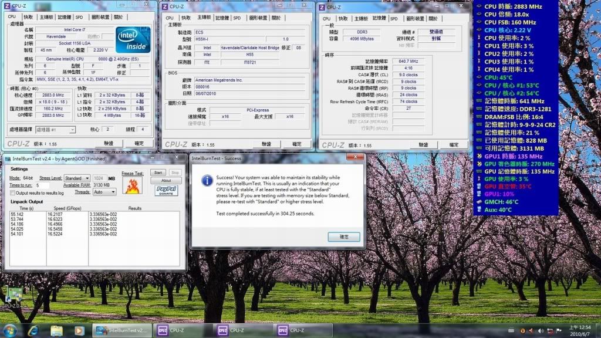This screenshot has height=338, width=601.
Task: Click the Times to run input field
Action: coord(42,185)
